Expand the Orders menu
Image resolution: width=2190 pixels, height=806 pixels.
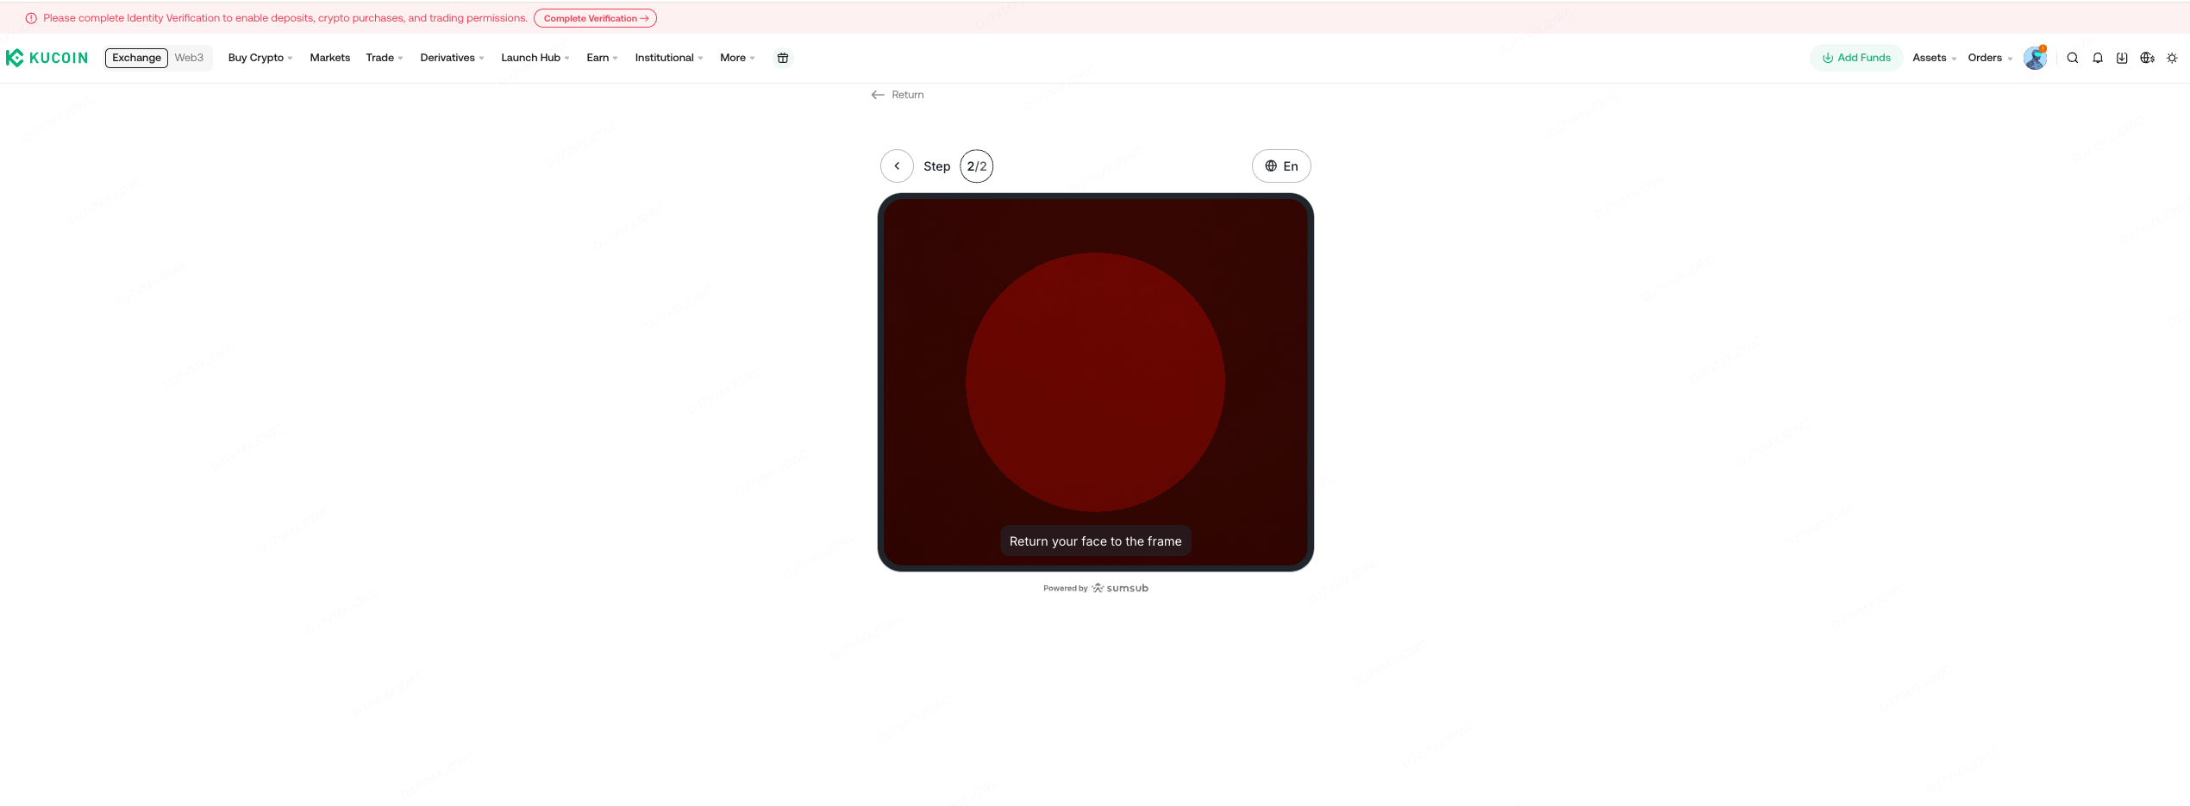pos(1990,58)
